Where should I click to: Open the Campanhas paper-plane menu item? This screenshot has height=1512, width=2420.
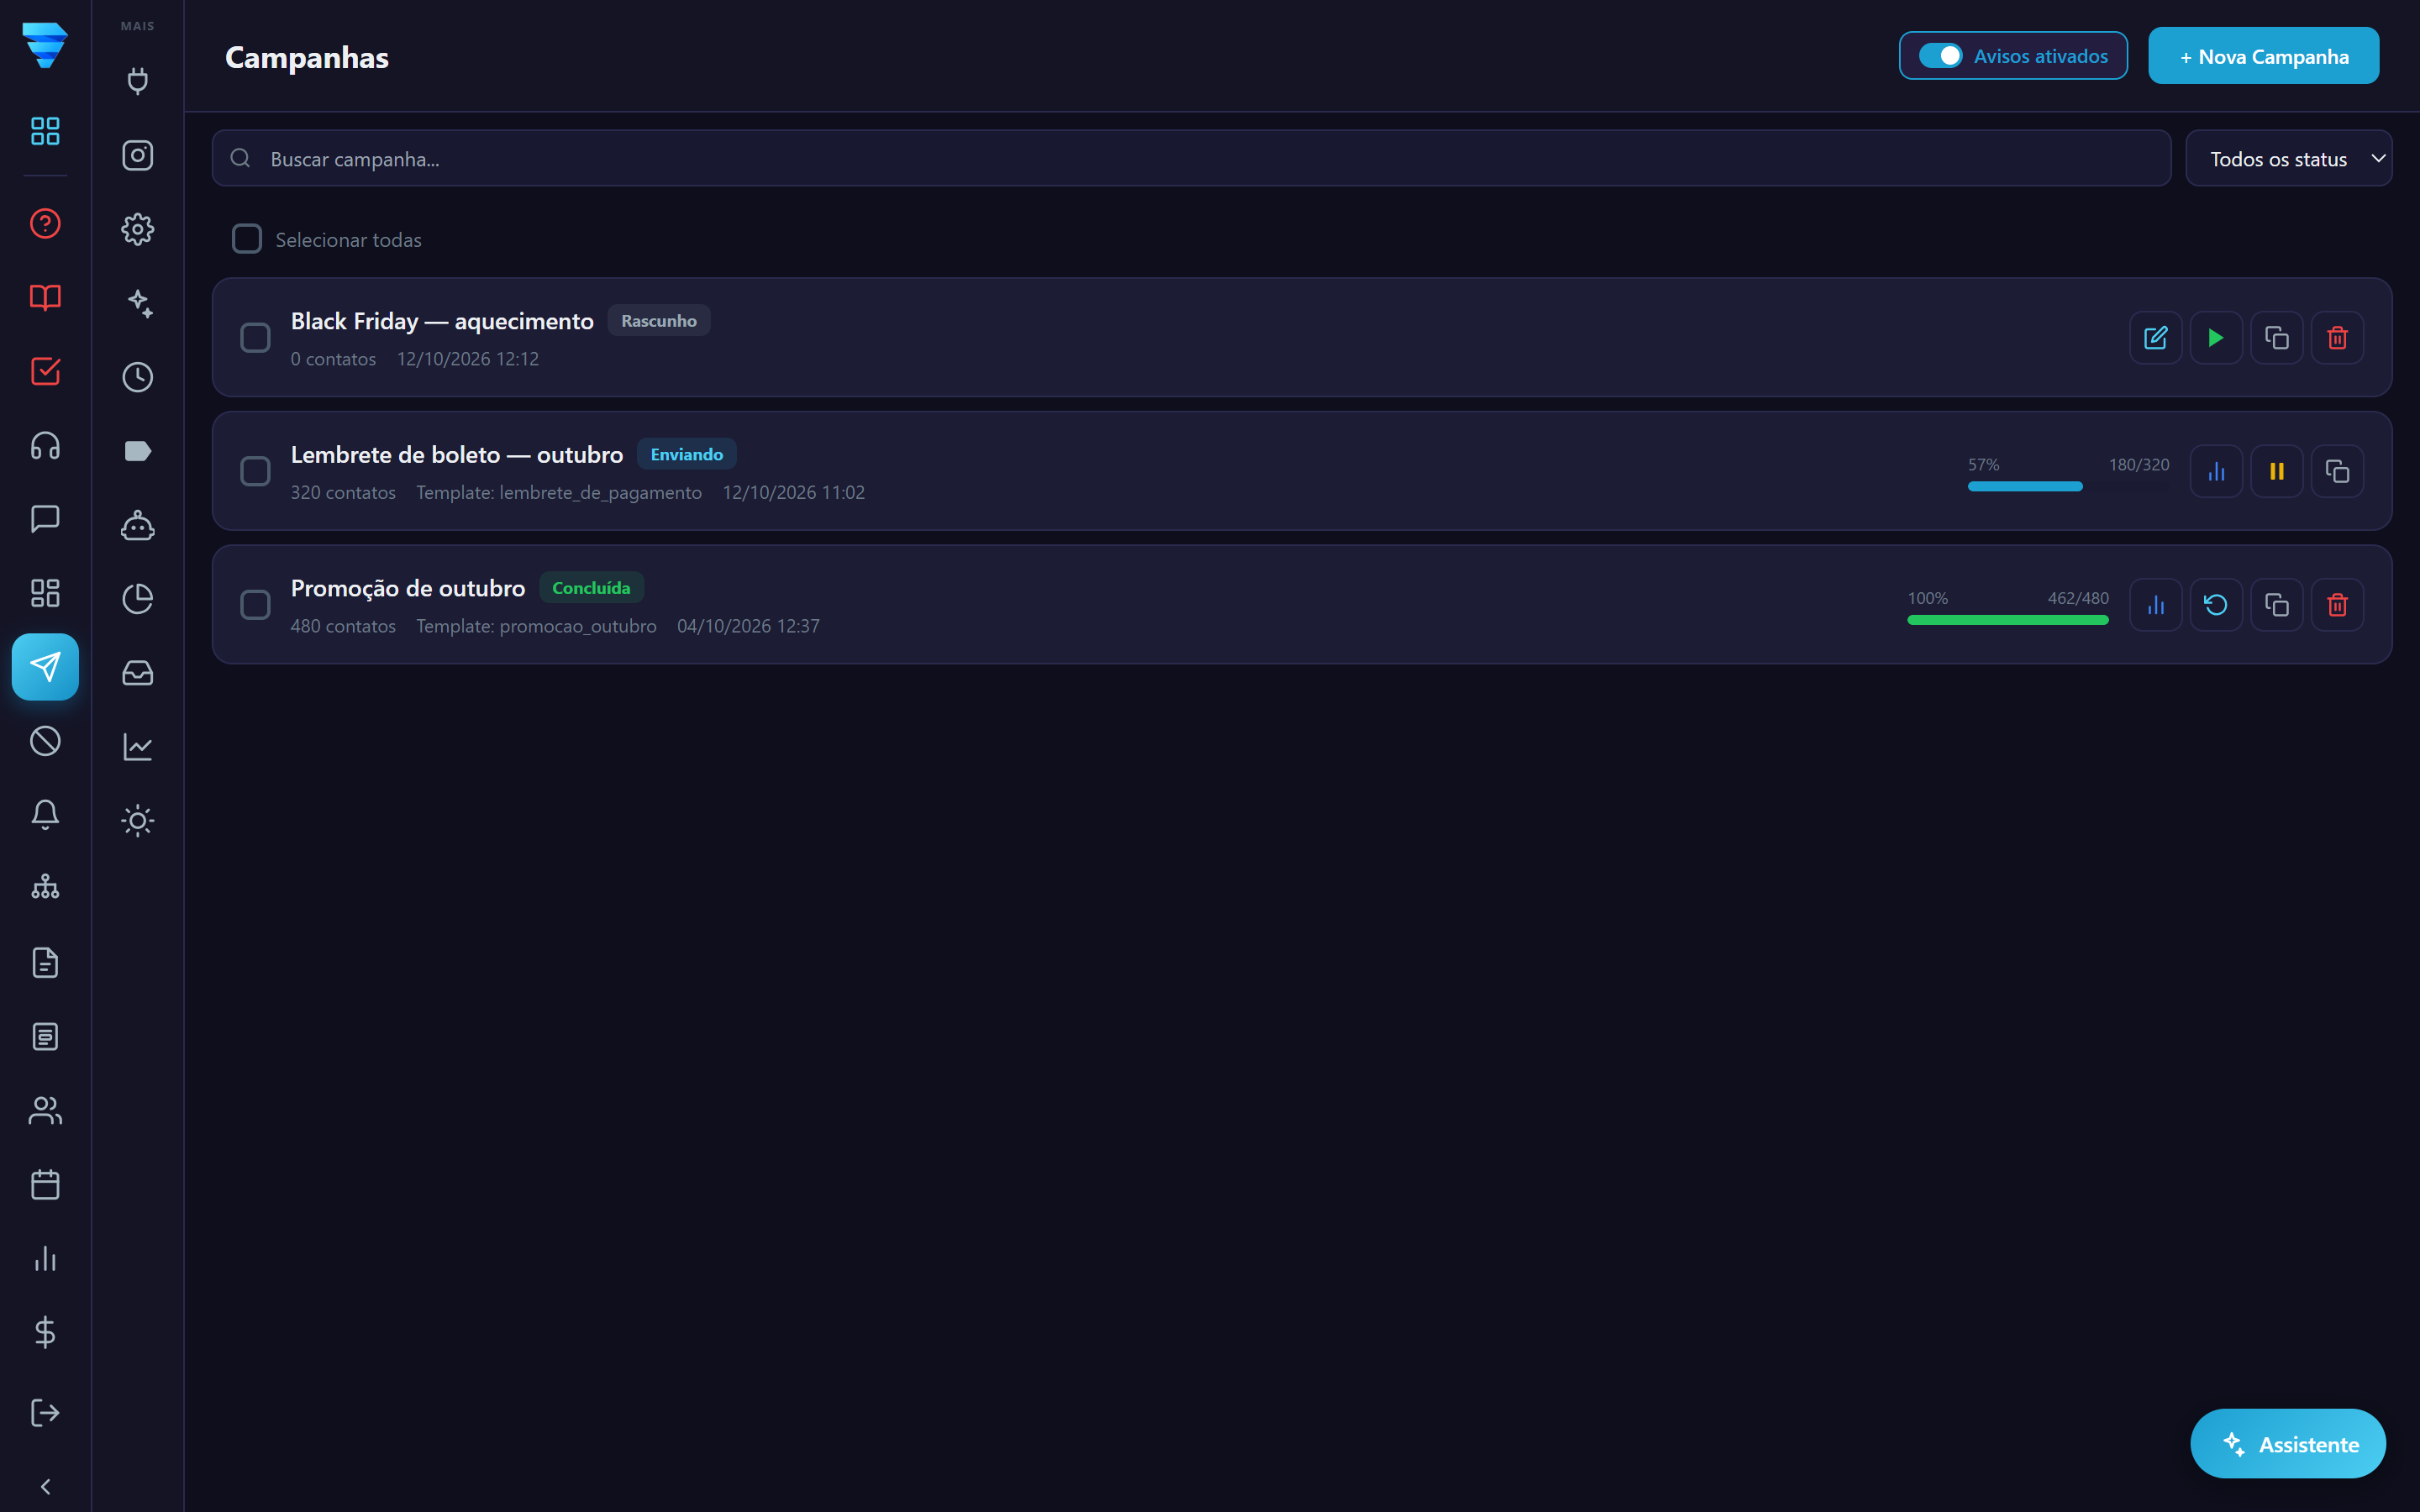click(x=45, y=667)
